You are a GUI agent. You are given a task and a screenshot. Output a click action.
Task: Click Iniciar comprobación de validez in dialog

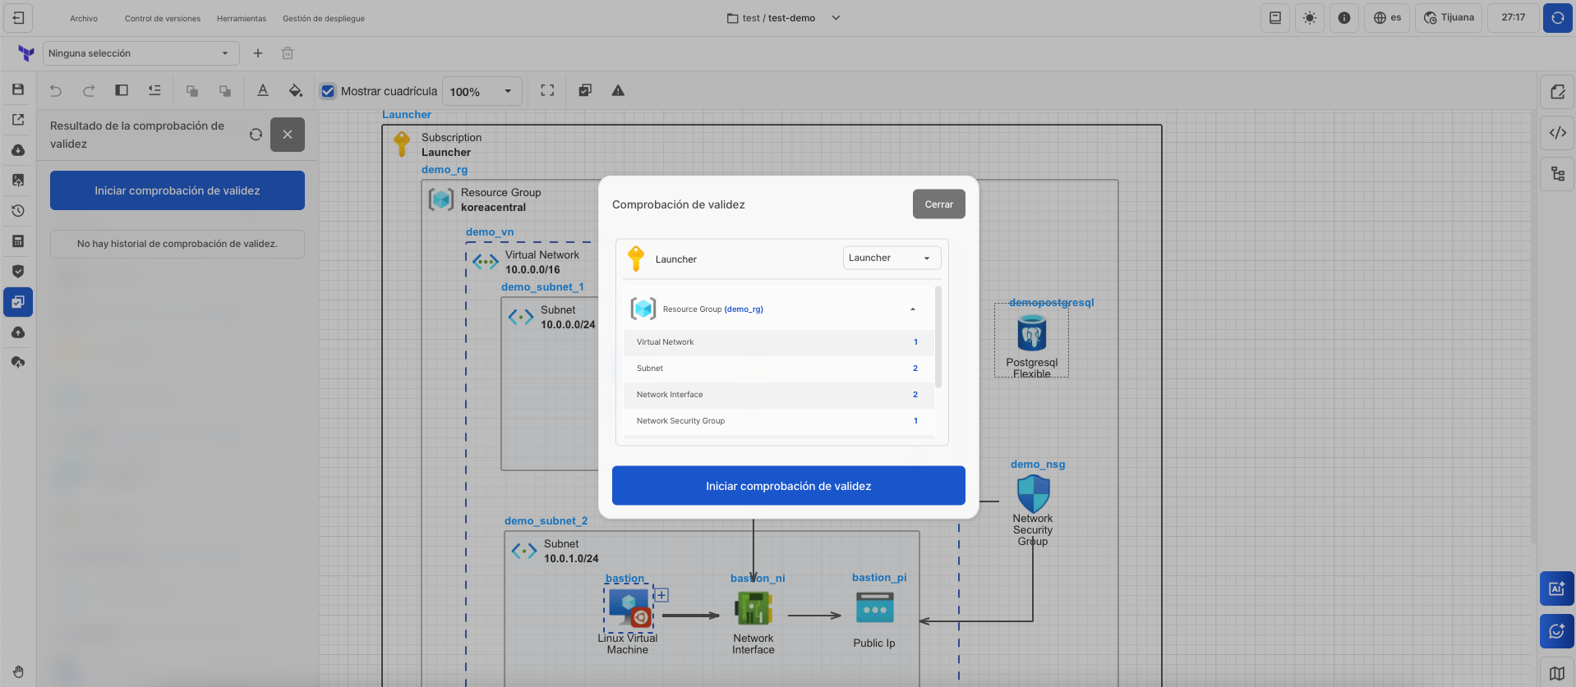pyautogui.click(x=788, y=486)
